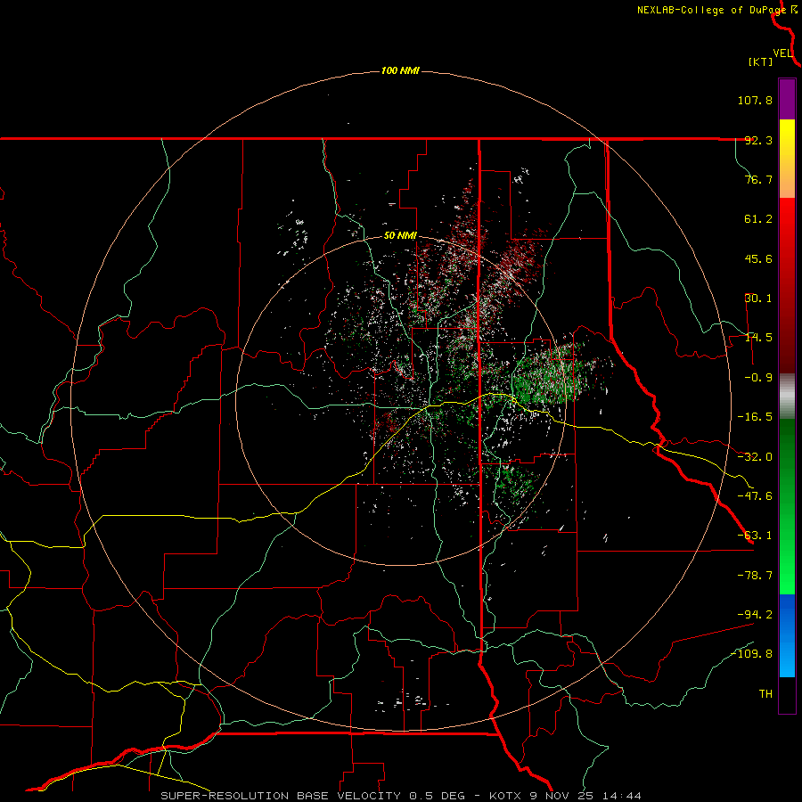Click the 14.5 legend value

pos(758,338)
